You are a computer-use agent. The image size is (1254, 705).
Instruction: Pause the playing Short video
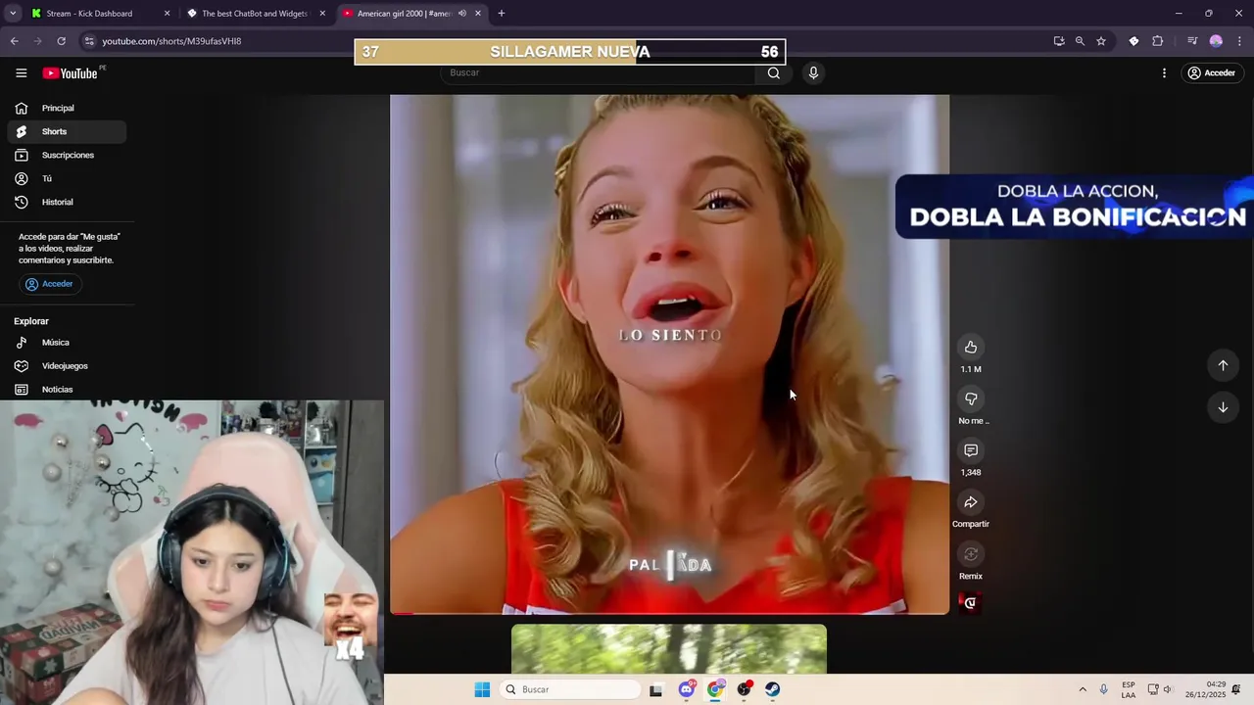(x=669, y=354)
